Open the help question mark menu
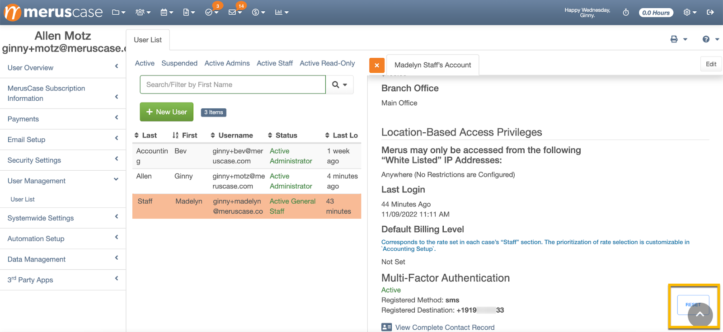723x332 pixels. (710, 39)
